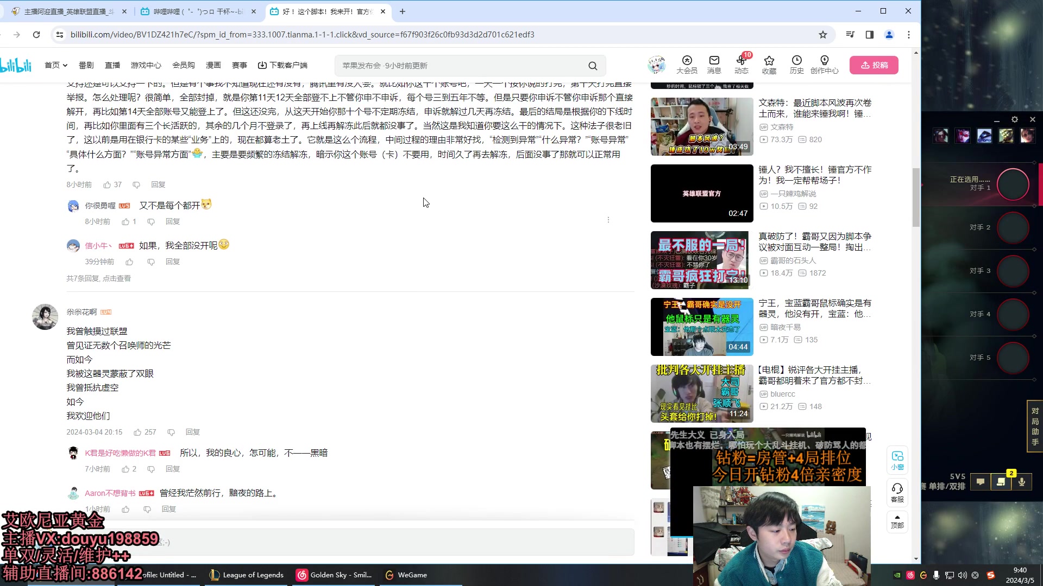Image resolution: width=1043 pixels, height=586 pixels.
Task: Launch League of Legends from the taskbar
Action: coord(246,575)
